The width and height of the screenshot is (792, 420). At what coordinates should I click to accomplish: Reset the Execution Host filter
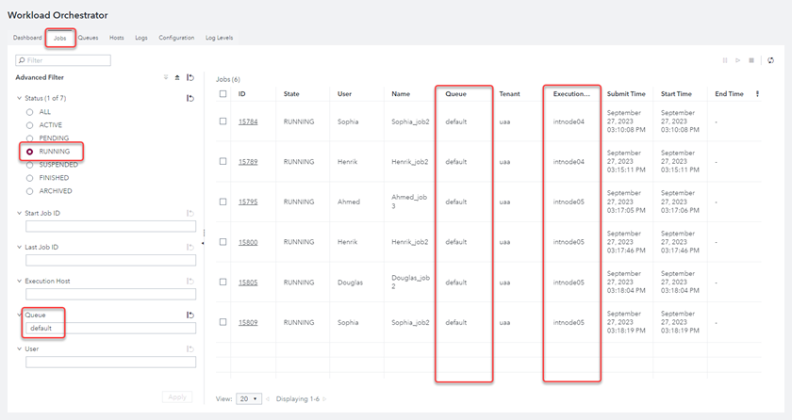coord(190,281)
